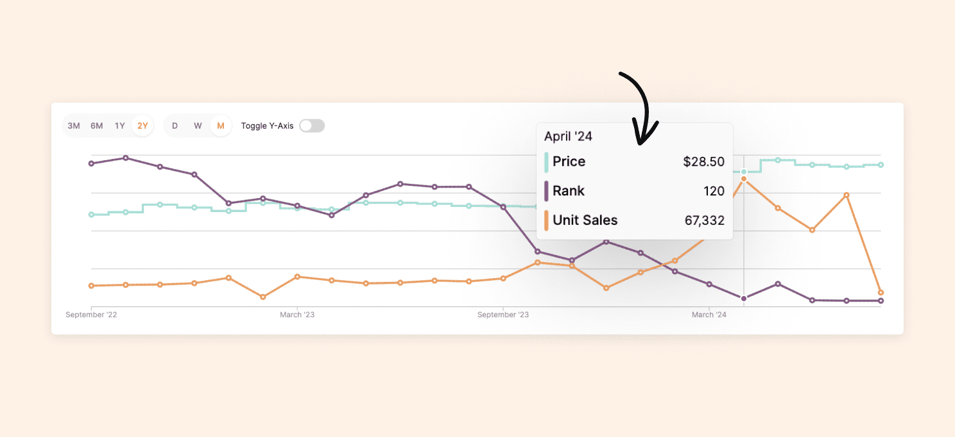Click the orange Unit Sales color bar

[x=546, y=220]
